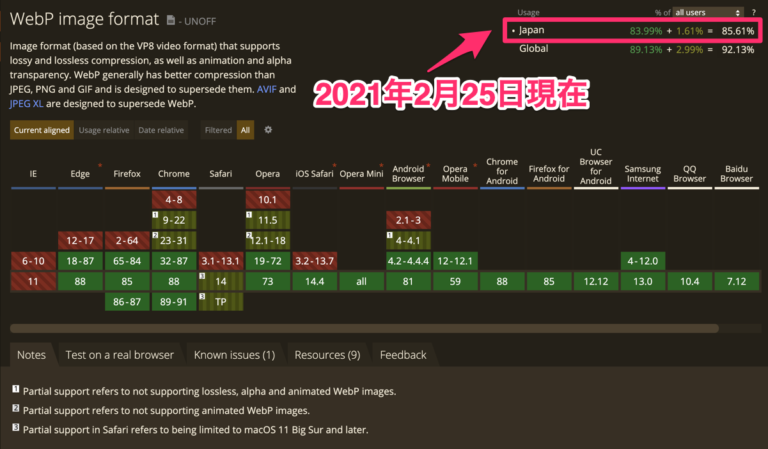Switch to Date relative view
Image resolution: width=768 pixels, height=449 pixels.
coord(161,130)
